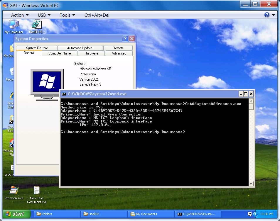Expand hidden tray icons arrow

click(256, 214)
